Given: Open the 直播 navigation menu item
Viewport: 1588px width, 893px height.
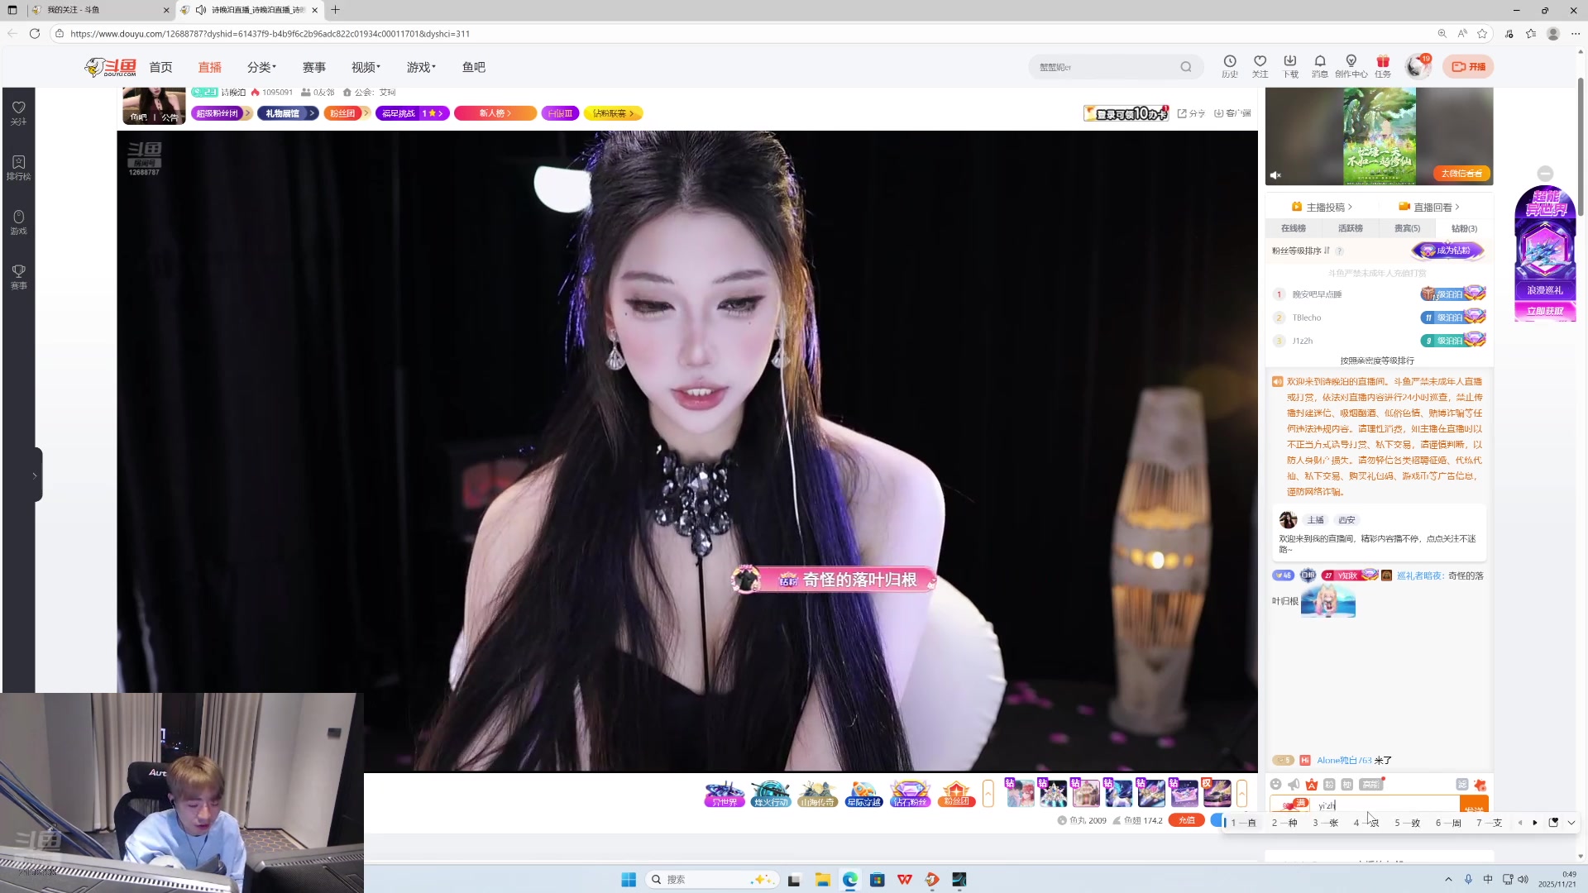Looking at the screenshot, I should pyautogui.click(x=209, y=67).
